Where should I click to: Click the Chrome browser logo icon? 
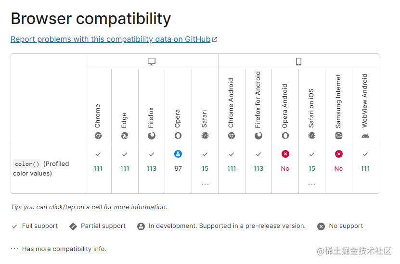tap(98, 136)
